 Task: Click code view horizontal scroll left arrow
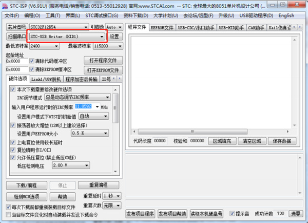134,132
